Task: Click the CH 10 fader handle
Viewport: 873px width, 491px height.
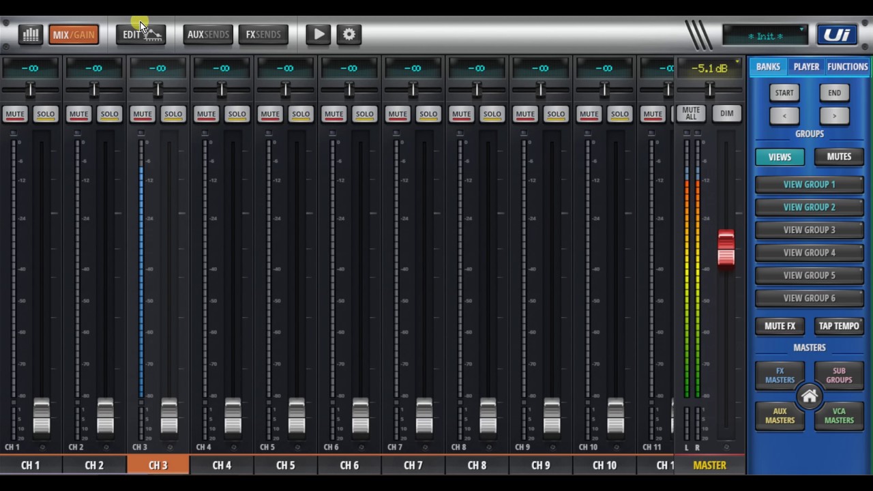Action: tap(615, 417)
